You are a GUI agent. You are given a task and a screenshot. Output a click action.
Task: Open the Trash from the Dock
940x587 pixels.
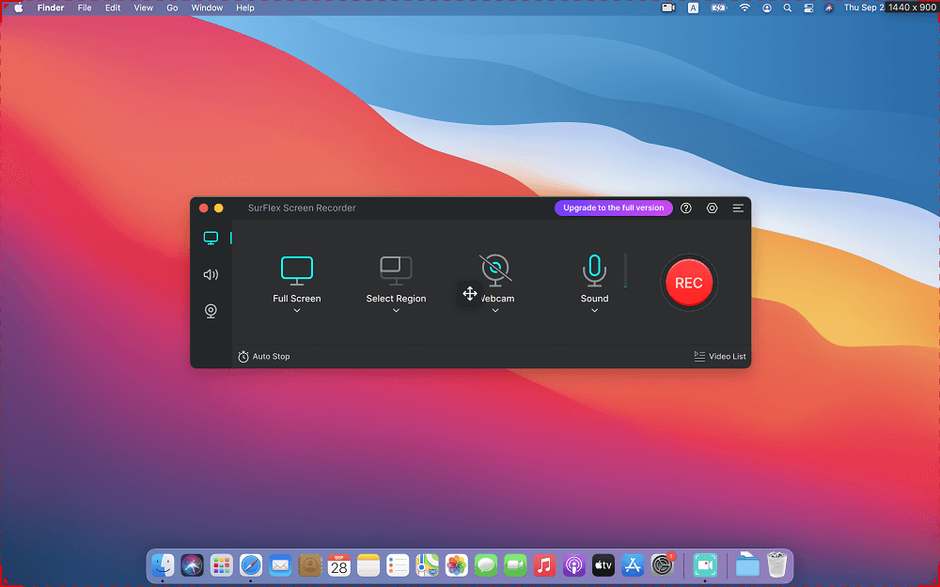pyautogui.click(x=777, y=564)
